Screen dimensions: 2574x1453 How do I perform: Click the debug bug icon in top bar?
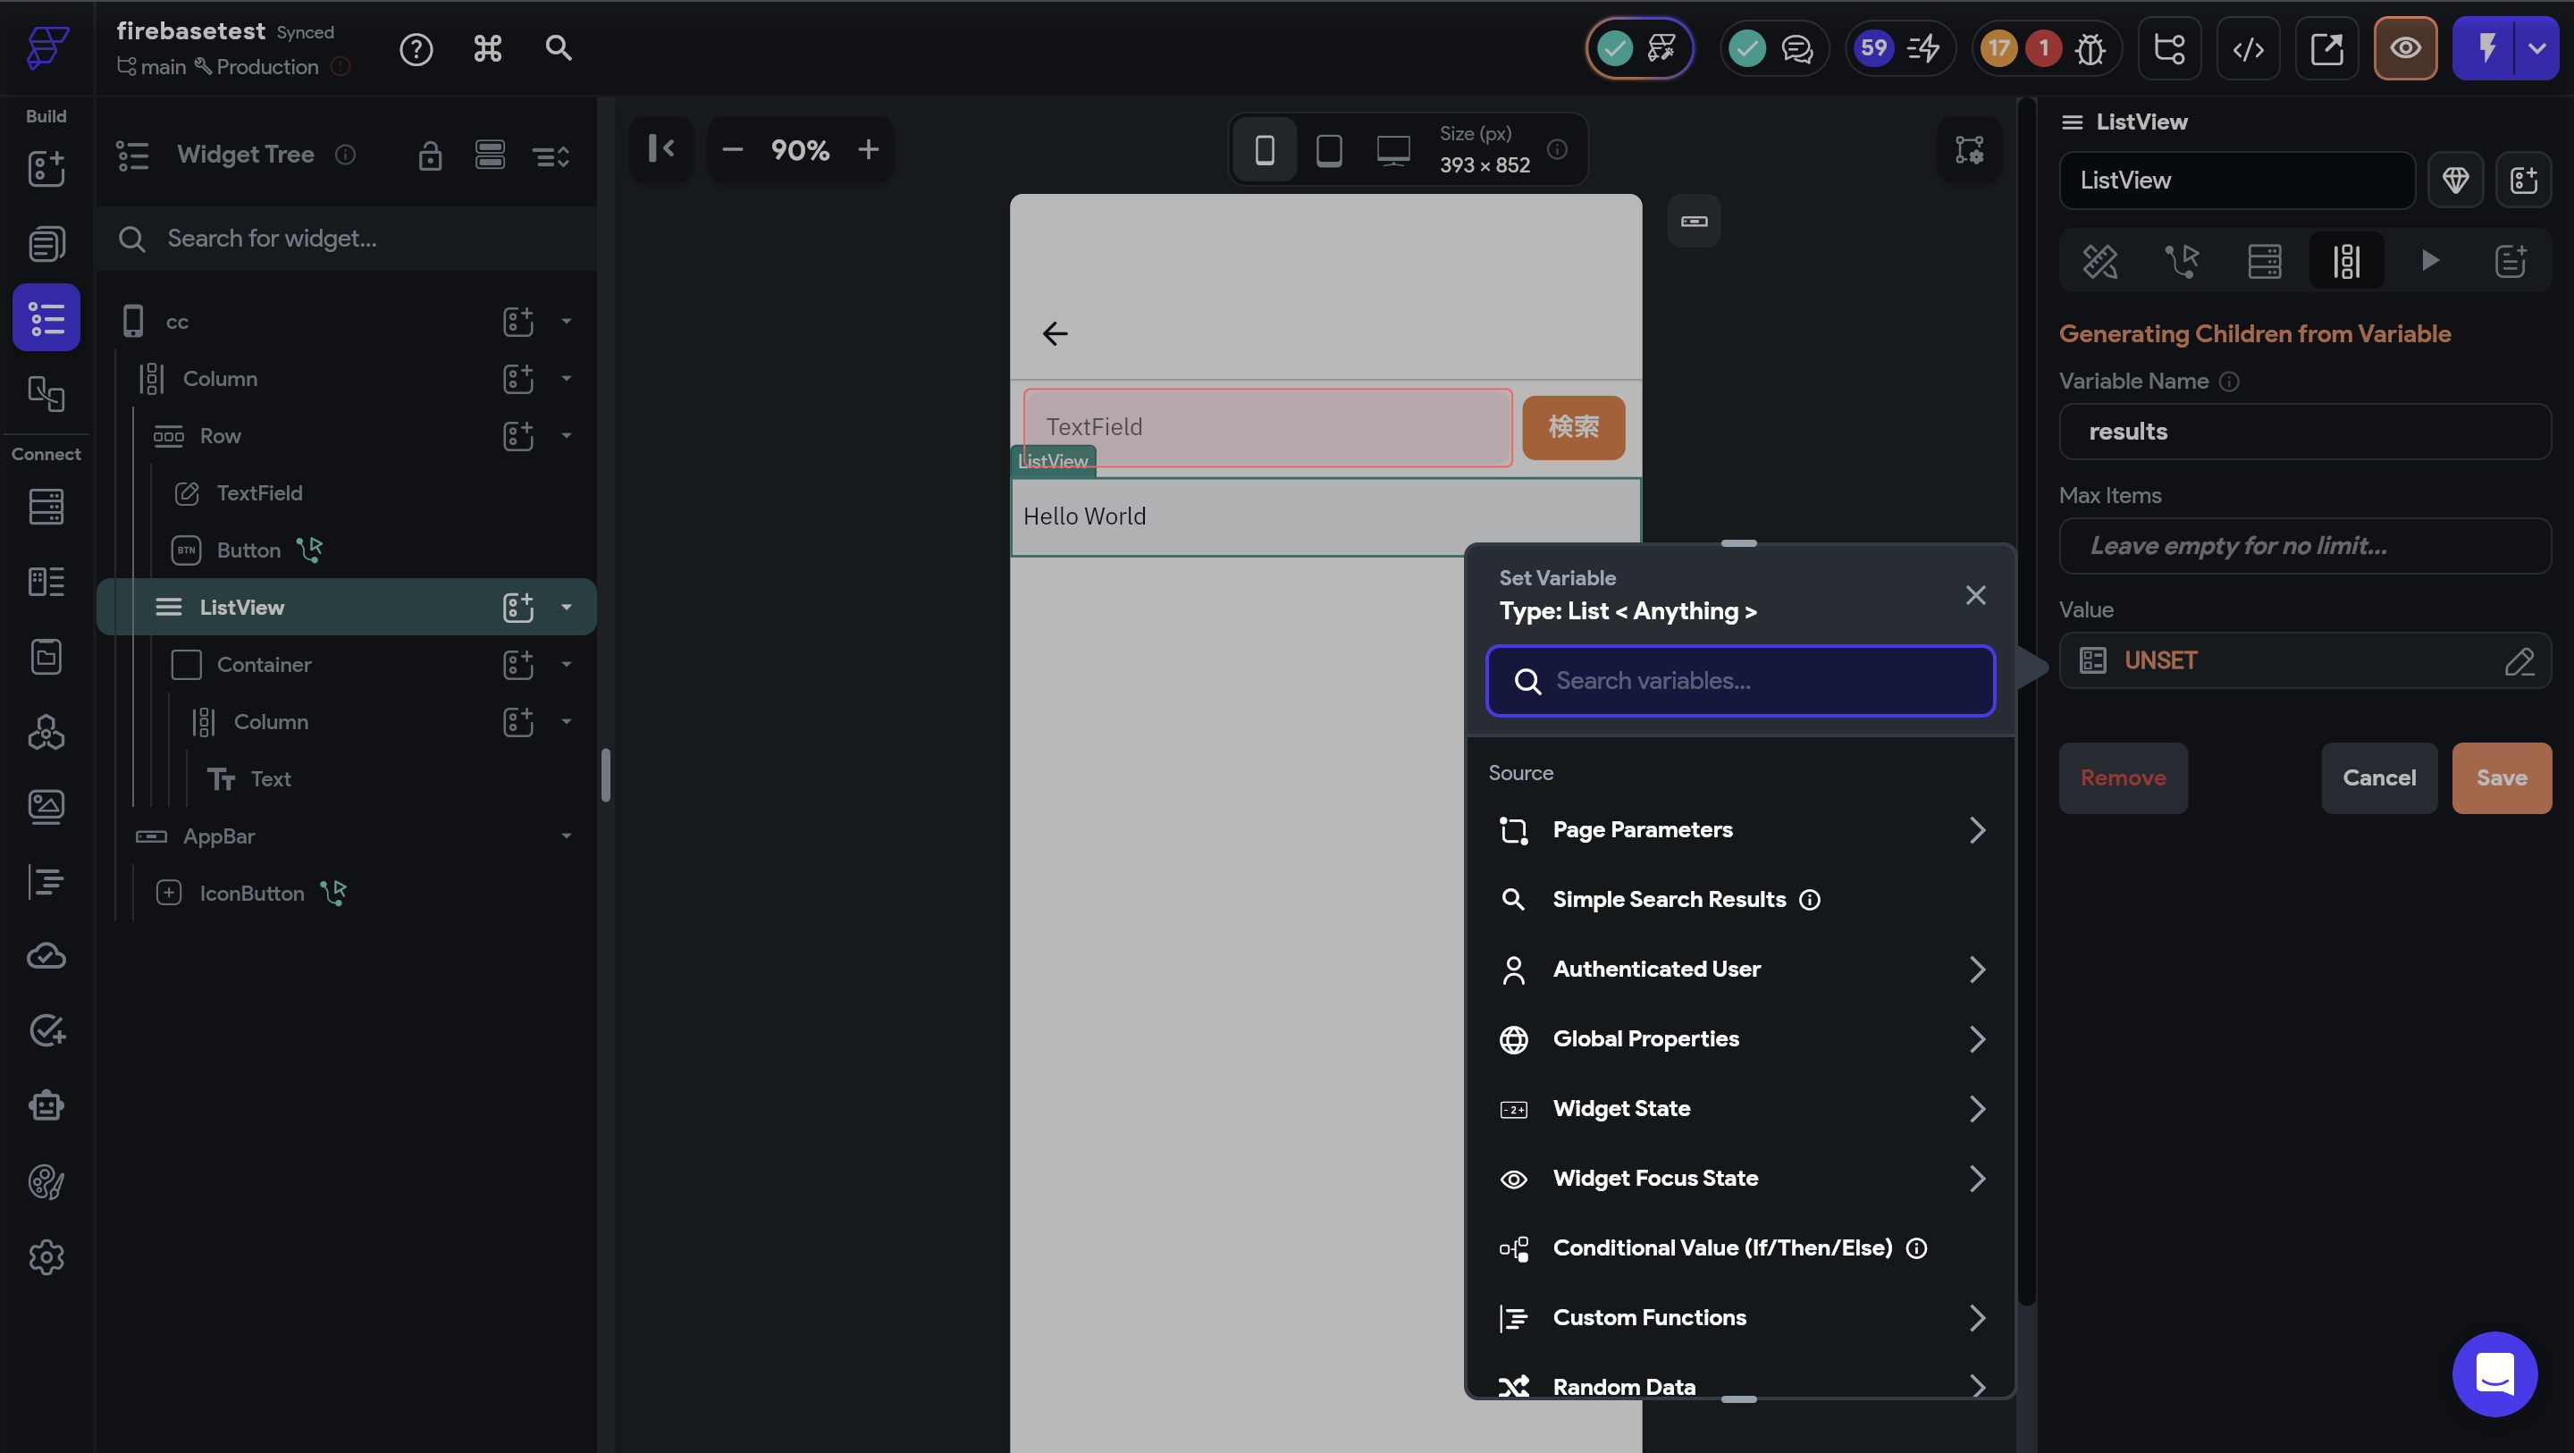tap(2090, 48)
